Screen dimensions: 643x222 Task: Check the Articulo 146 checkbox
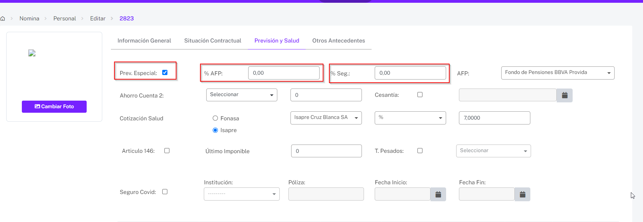click(167, 151)
